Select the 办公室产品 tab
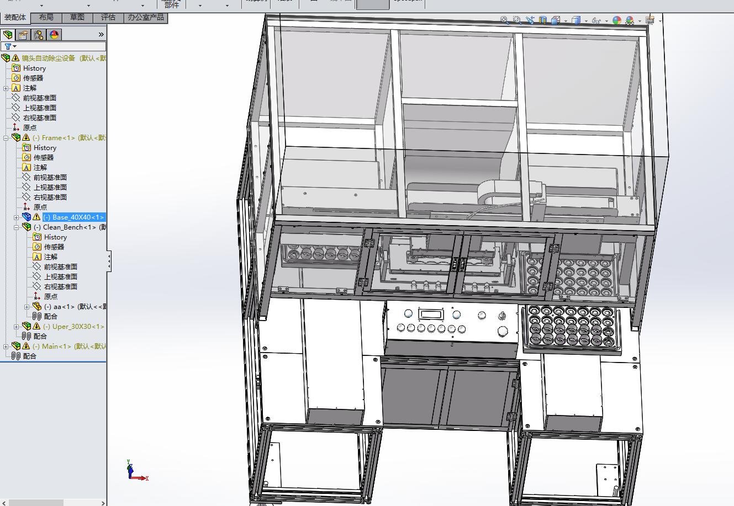 tap(146, 18)
